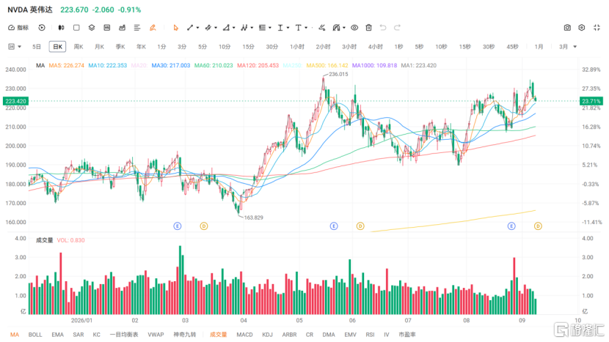Image resolution: width=609 pixels, height=342 pixels.
Task: Select the line segment drawing tool
Action: [190, 28]
